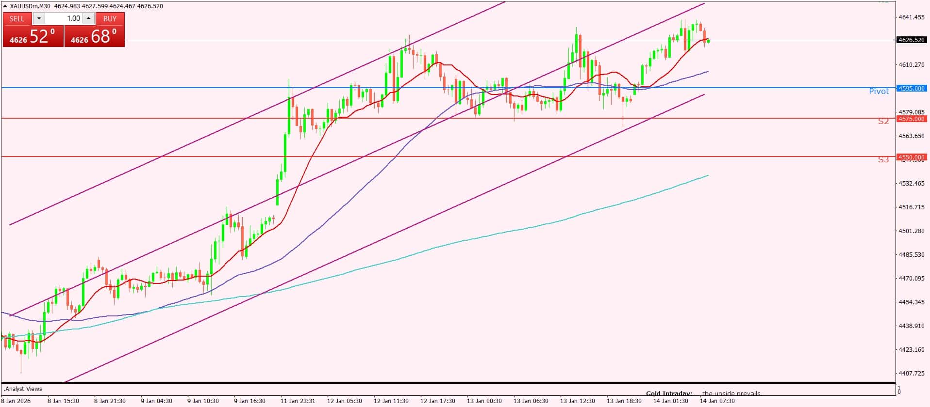The height and width of the screenshot is (407, 930).
Task: Click the BUY button
Action: pyautogui.click(x=110, y=18)
